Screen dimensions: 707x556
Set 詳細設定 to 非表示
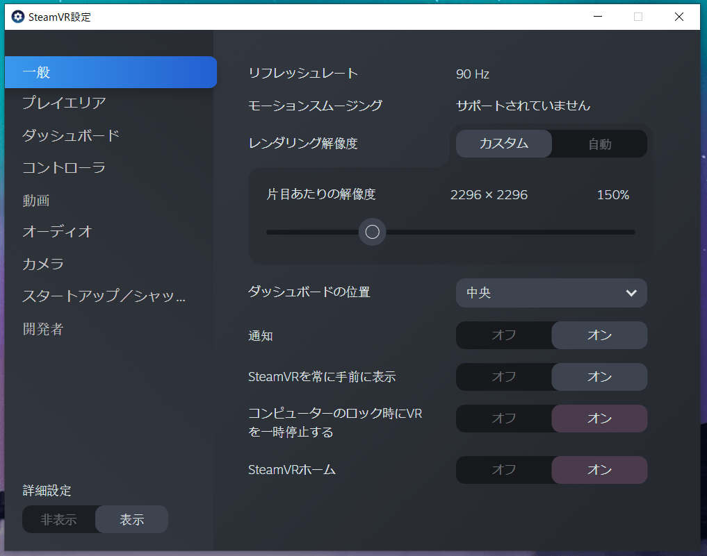58,519
